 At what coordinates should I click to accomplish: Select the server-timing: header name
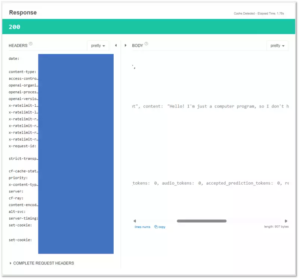(23, 218)
